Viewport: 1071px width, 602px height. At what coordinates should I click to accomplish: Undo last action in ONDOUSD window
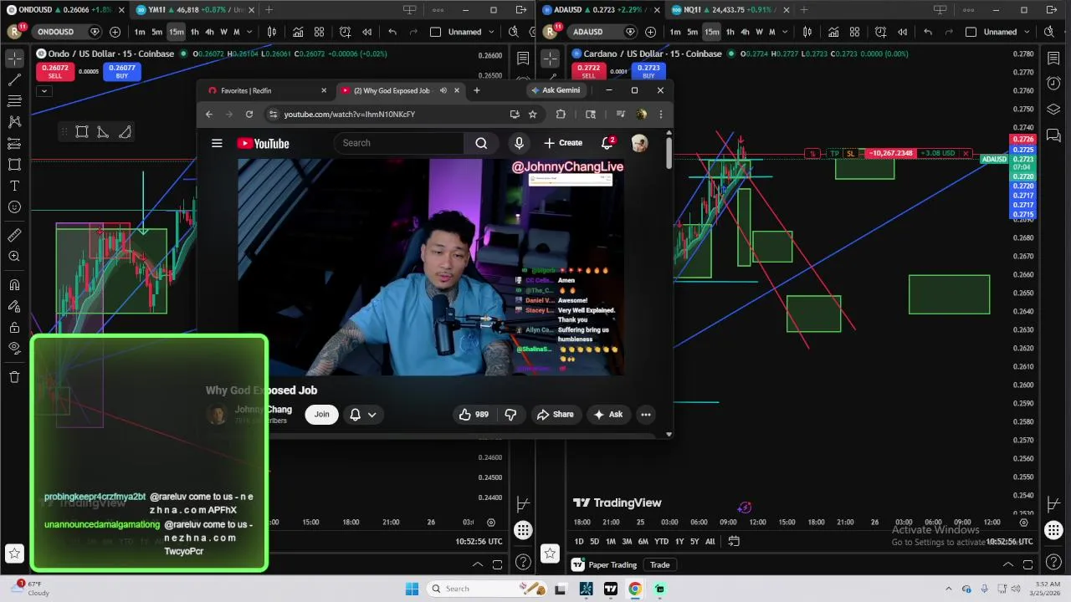pyautogui.click(x=392, y=32)
